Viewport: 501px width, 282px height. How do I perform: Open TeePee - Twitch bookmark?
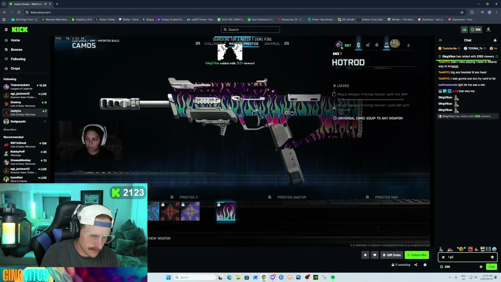pyautogui.click(x=128, y=20)
